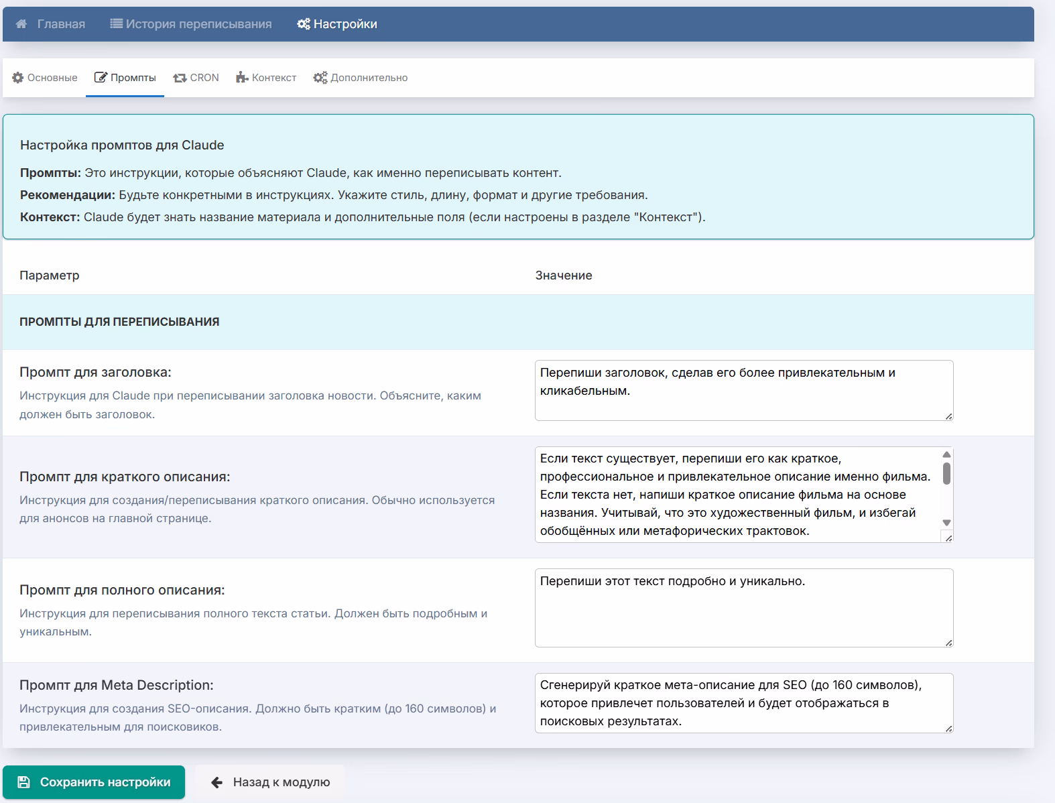The image size is (1055, 803).
Task: Click the gears icon next to Настройки
Action: coord(304,24)
